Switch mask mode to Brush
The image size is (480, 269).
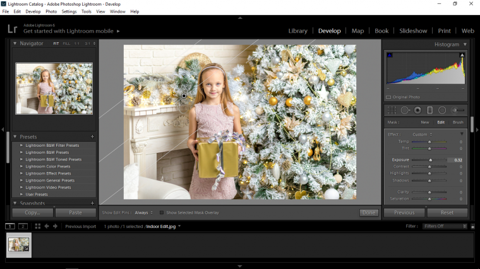(x=458, y=122)
